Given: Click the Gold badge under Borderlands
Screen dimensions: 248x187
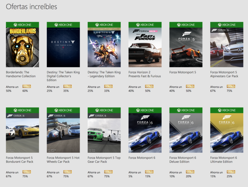Looking at the screenshot, I should pos(27,86).
